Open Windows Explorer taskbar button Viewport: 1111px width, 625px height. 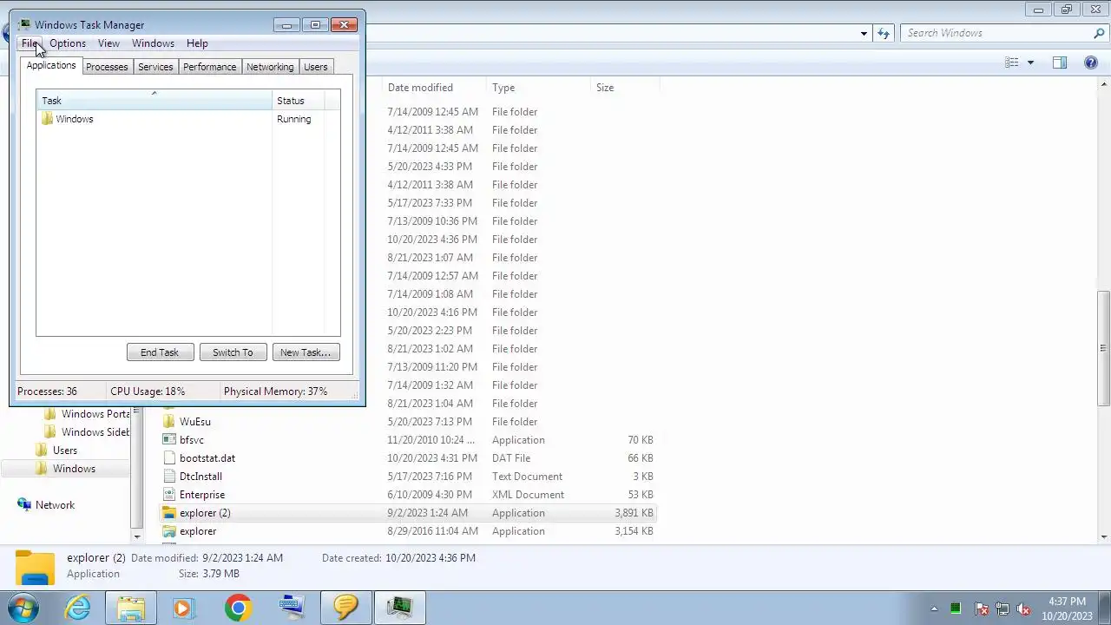tap(131, 608)
